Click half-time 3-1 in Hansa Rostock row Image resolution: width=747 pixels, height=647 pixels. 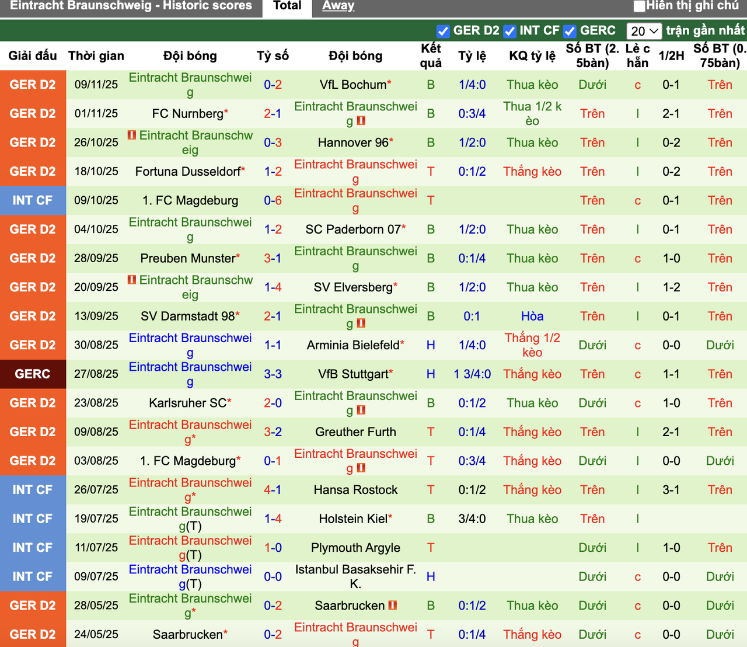pyautogui.click(x=671, y=490)
